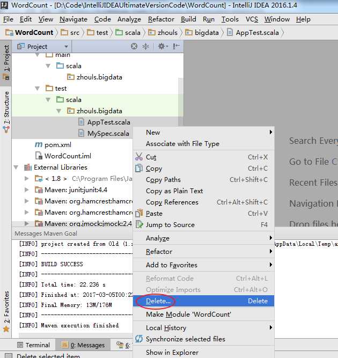The height and width of the screenshot is (358, 338).
Task: Click the pom.xml Maven icon
Action: [x=39, y=144]
